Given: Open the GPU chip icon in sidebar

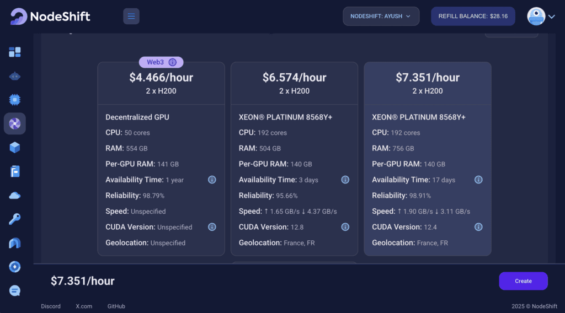Looking at the screenshot, I should (15, 100).
